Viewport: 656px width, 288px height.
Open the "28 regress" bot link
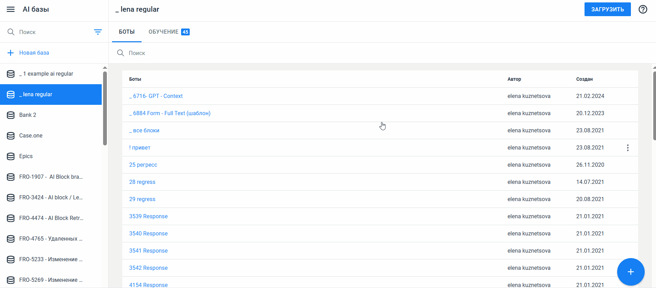pos(142,182)
